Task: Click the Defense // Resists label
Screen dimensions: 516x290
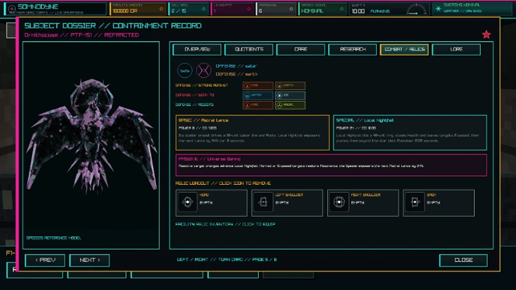Action: point(195,105)
